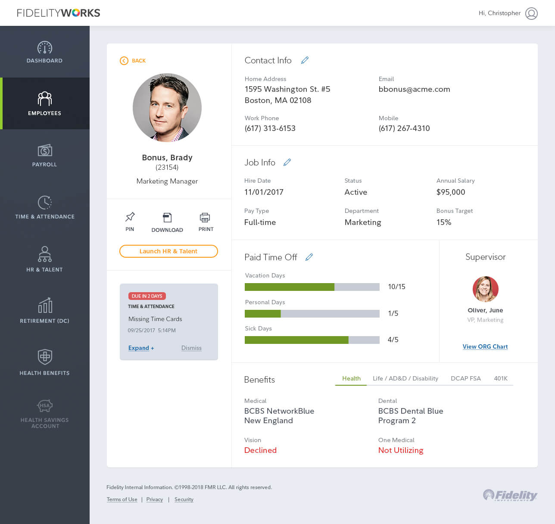The height and width of the screenshot is (524, 555).
Task: Download the employee record
Action: point(167,218)
